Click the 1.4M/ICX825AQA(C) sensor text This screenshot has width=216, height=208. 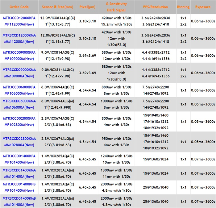pos(58,184)
